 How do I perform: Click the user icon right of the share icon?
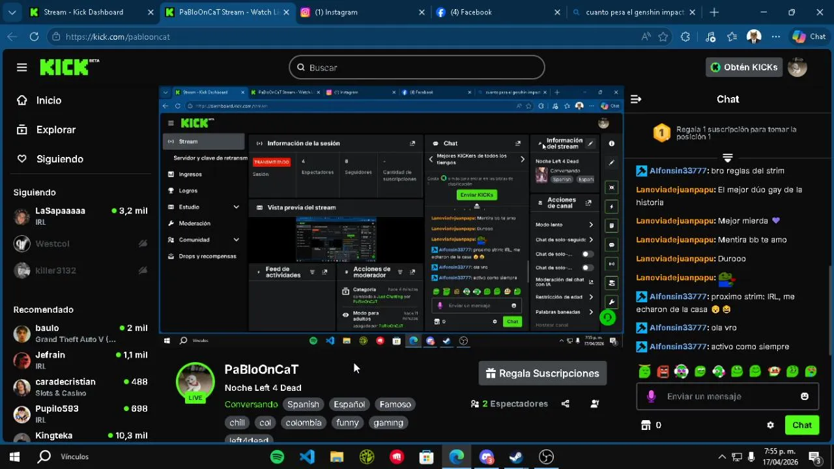pos(594,404)
